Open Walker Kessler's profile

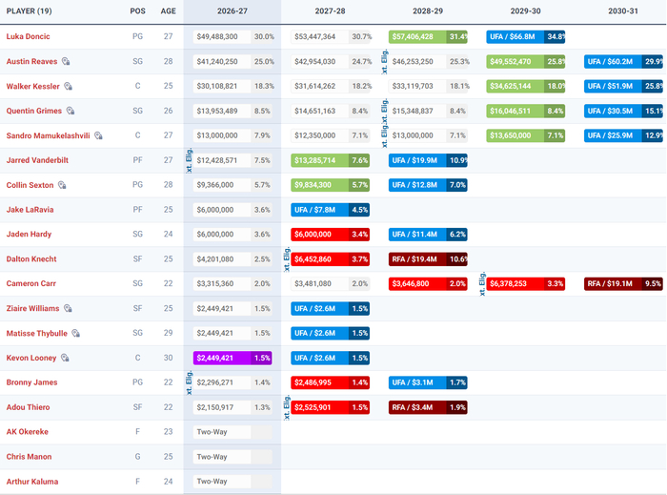32,87
